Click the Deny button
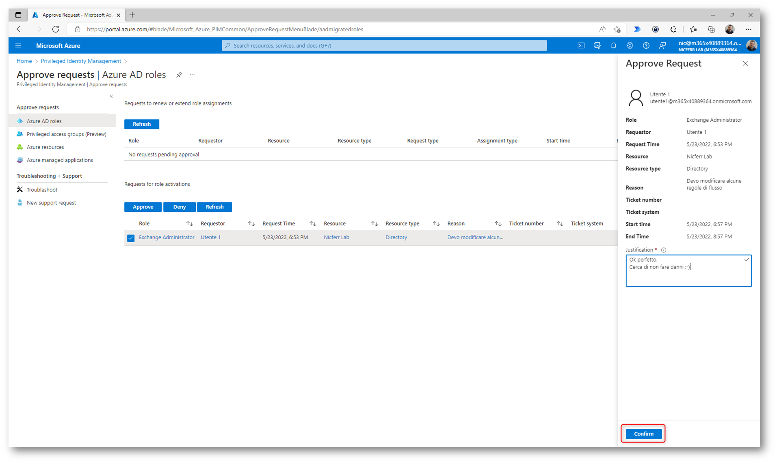 (180, 207)
